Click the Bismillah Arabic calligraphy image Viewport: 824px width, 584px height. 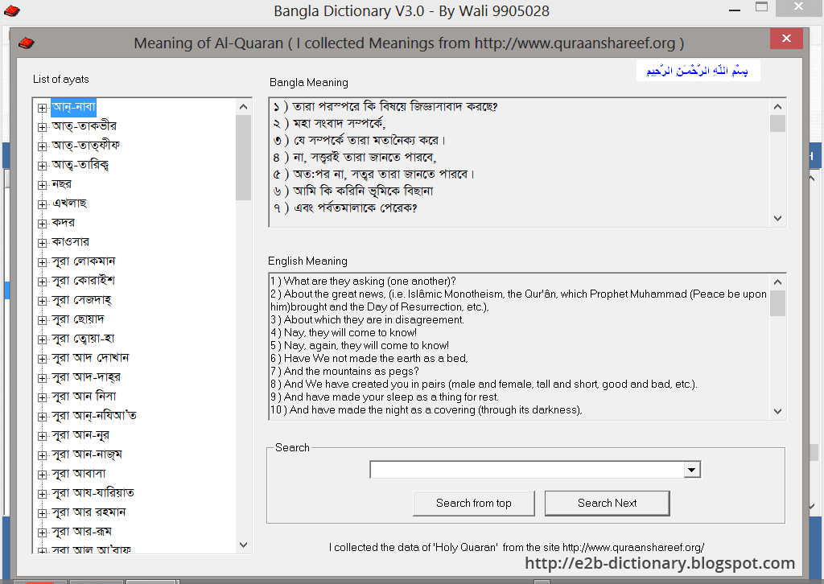click(698, 70)
